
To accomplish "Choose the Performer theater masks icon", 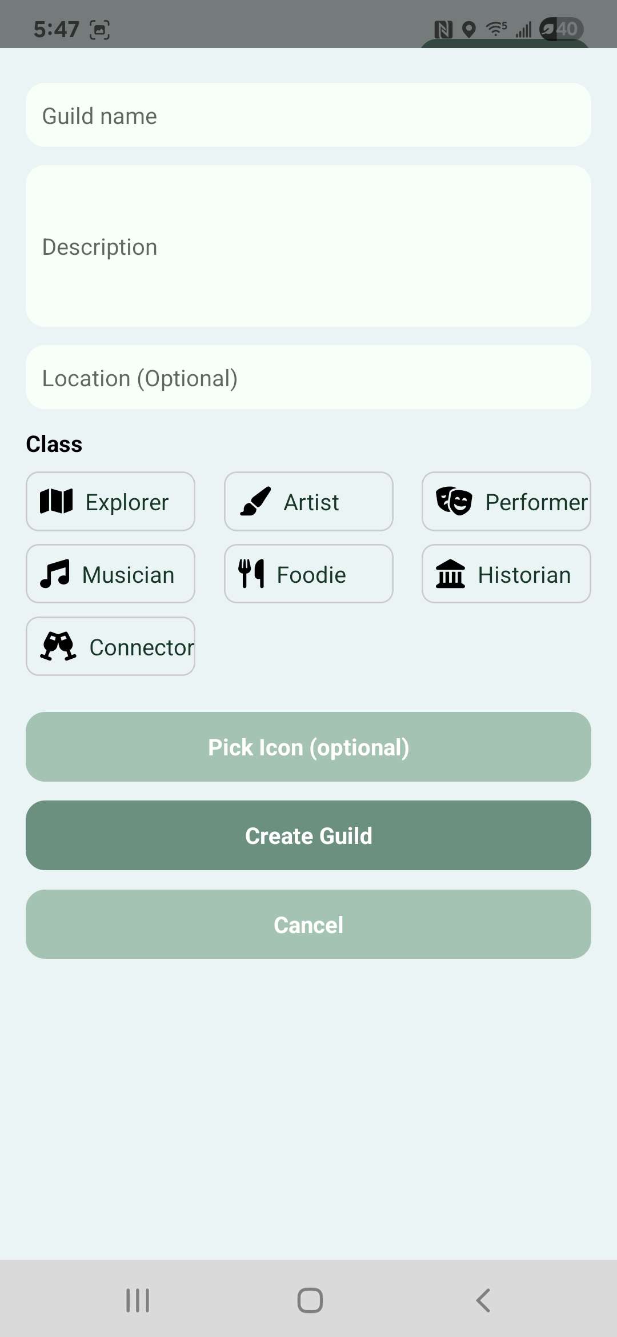I will tap(454, 502).
